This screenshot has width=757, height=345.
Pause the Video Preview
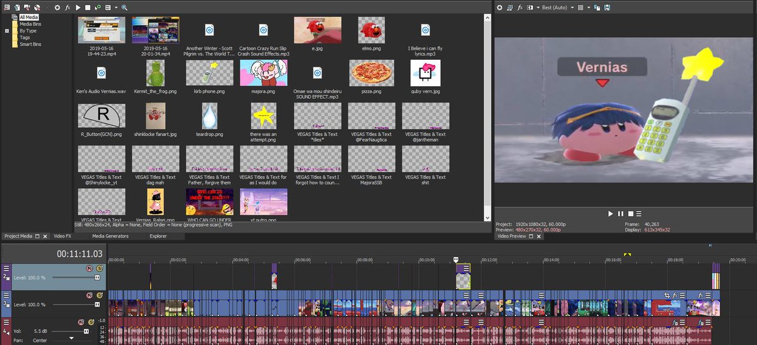pyautogui.click(x=621, y=214)
